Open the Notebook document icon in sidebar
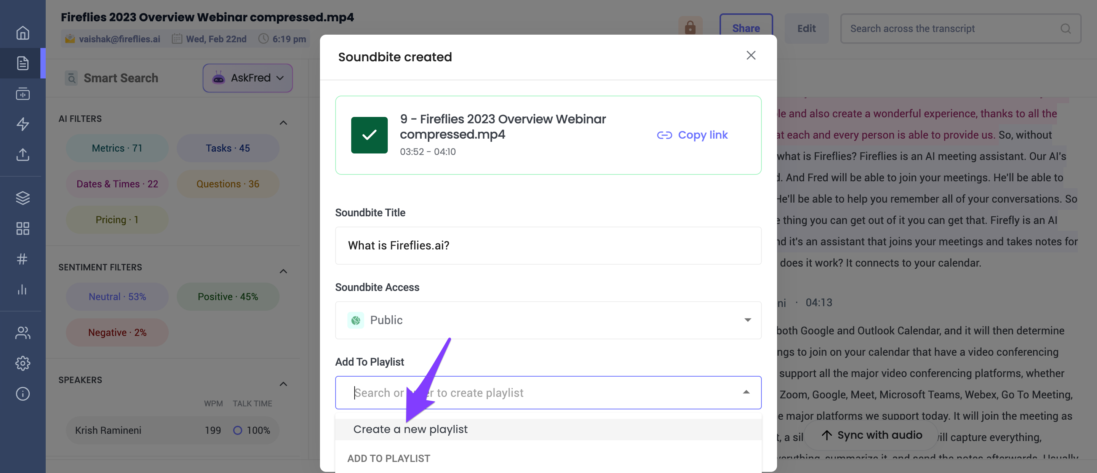 click(x=22, y=63)
